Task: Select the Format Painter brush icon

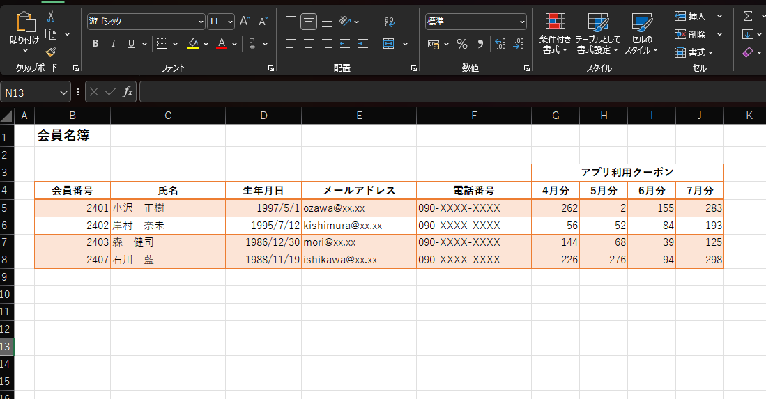Action: 51,52
